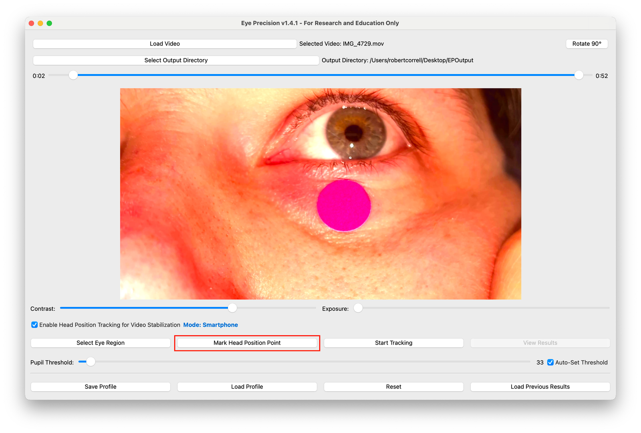The height and width of the screenshot is (433, 641).
Task: Click Mode: Smartphone to change tracking mode
Action: pyautogui.click(x=210, y=325)
